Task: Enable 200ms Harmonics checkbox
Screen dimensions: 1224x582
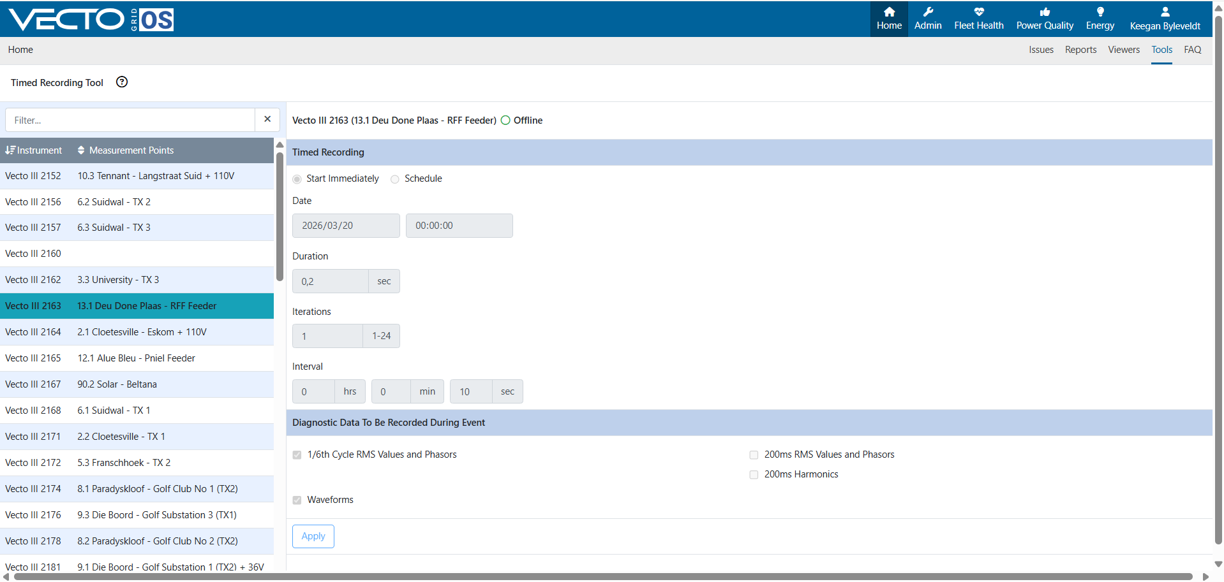Action: click(754, 475)
